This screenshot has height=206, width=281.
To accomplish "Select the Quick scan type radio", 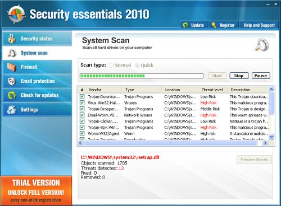I will (x=137, y=65).
